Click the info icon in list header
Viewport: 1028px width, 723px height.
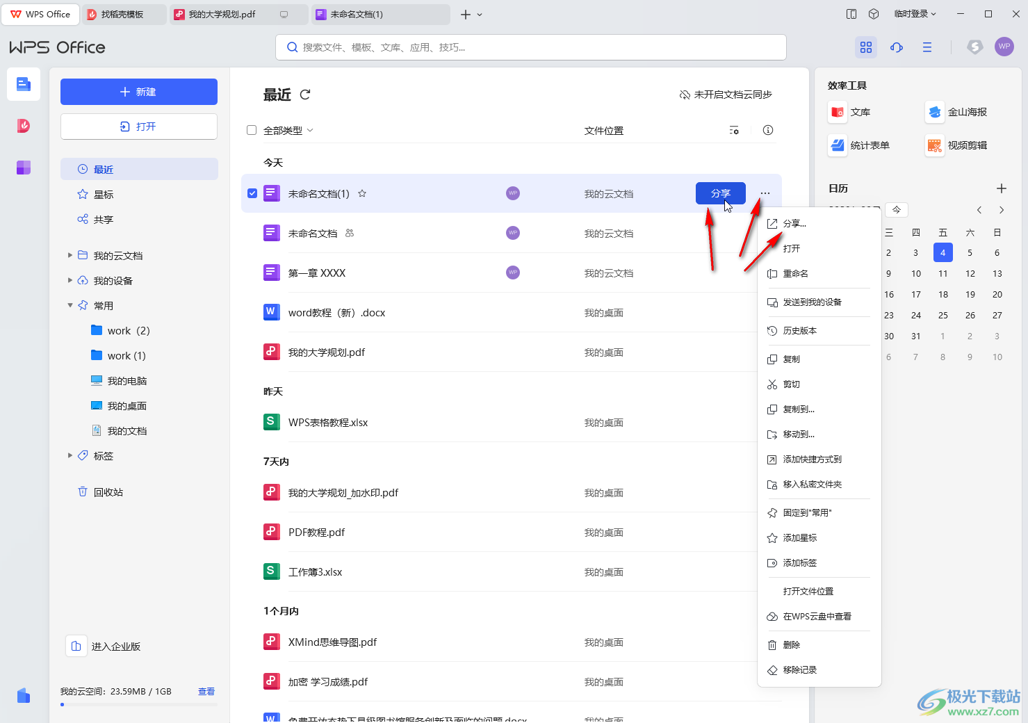coord(768,130)
